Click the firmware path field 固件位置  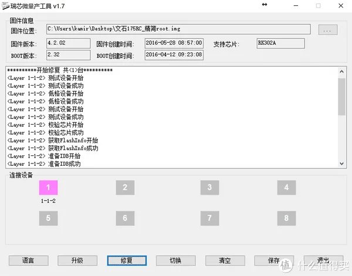coord(178,29)
